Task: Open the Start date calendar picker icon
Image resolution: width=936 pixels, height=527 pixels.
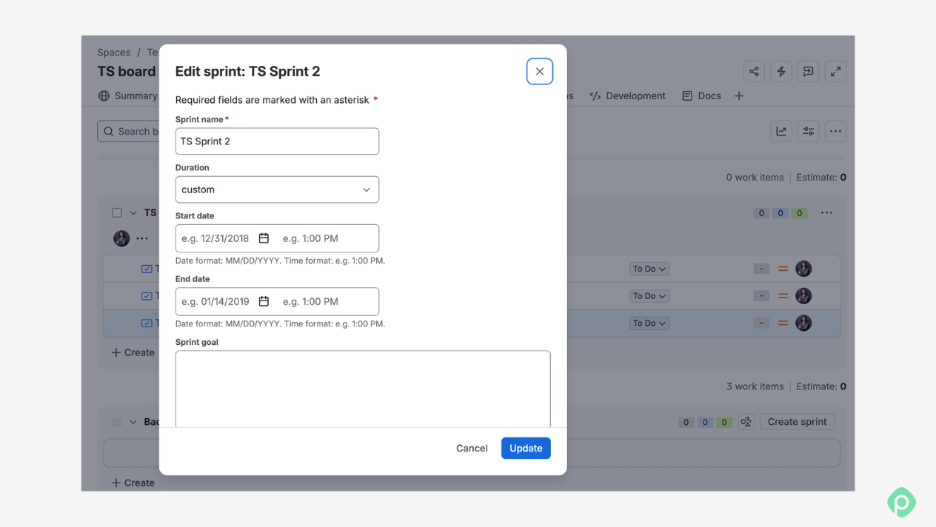Action: (264, 238)
